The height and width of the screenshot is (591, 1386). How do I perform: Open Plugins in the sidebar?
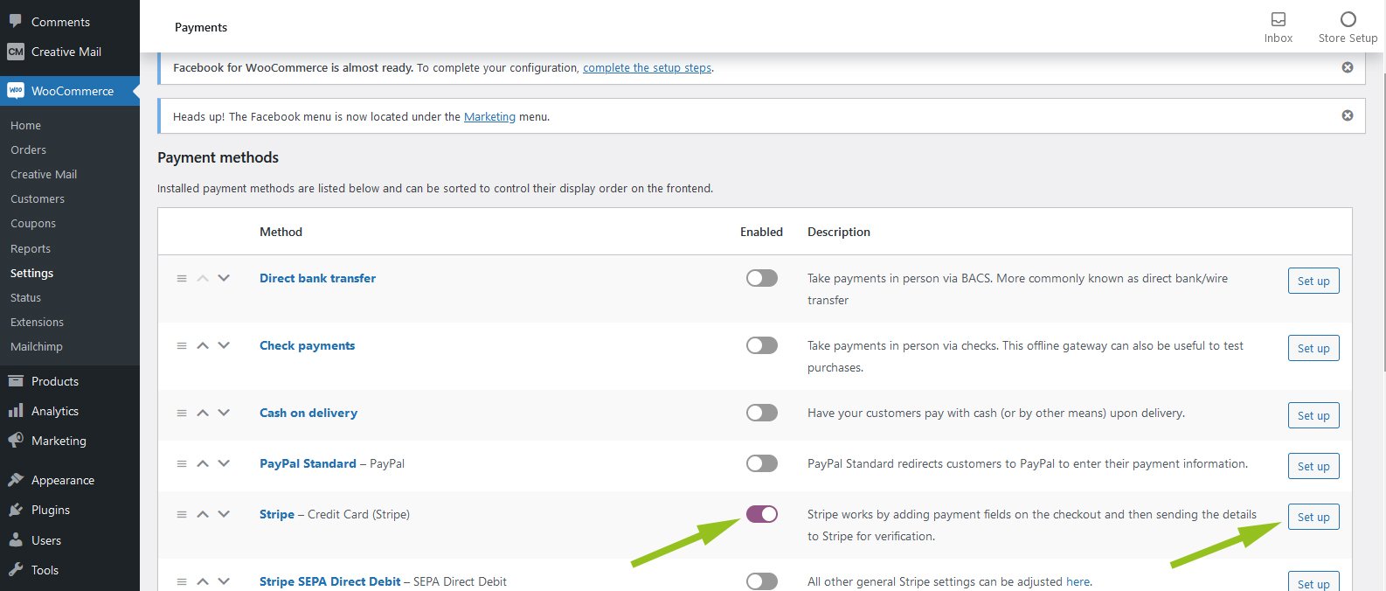(51, 510)
